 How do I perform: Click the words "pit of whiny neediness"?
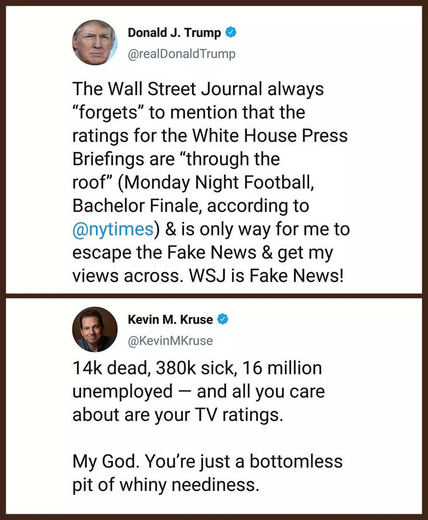(165, 485)
